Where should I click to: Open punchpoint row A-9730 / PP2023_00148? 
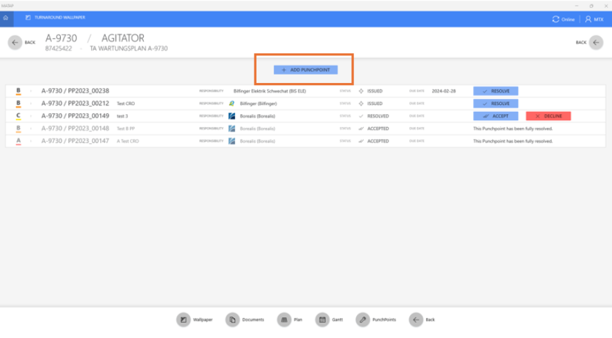pyautogui.click(x=75, y=128)
